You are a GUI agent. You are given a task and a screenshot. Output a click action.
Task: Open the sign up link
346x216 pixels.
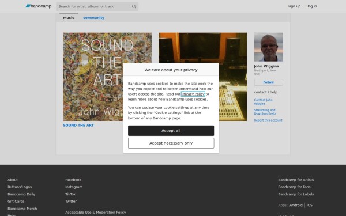click(294, 6)
